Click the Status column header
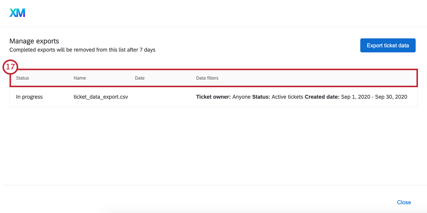The image size is (427, 213). [x=23, y=78]
